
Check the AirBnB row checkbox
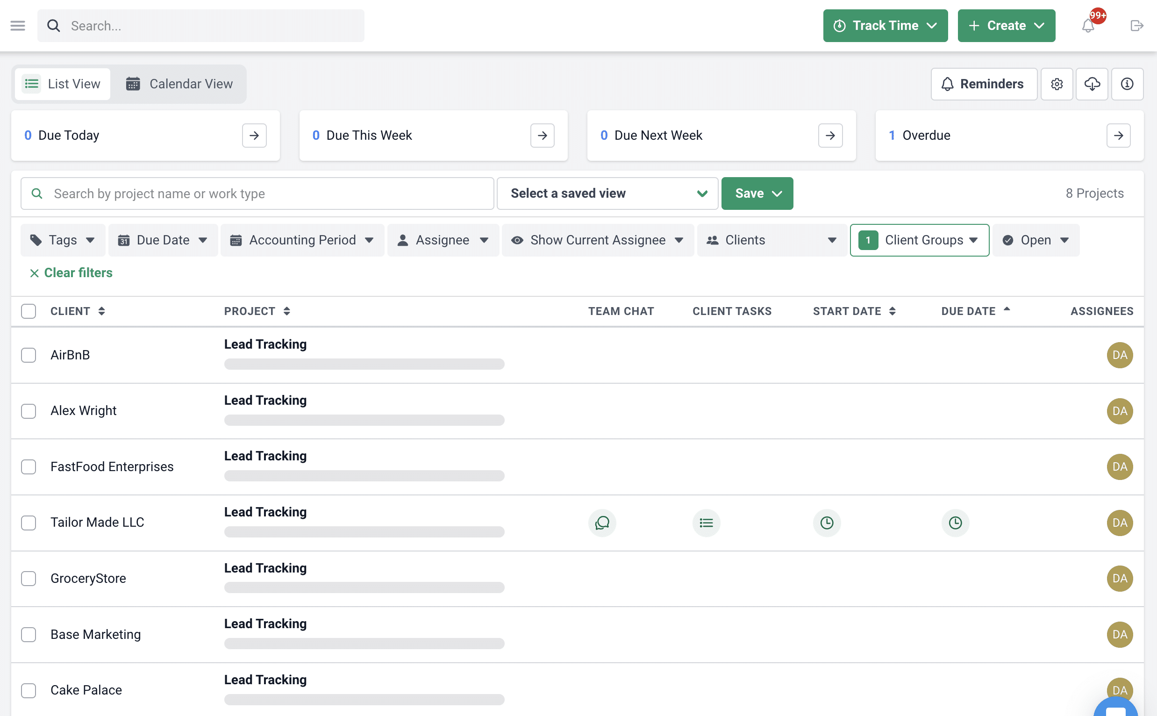[x=29, y=355]
